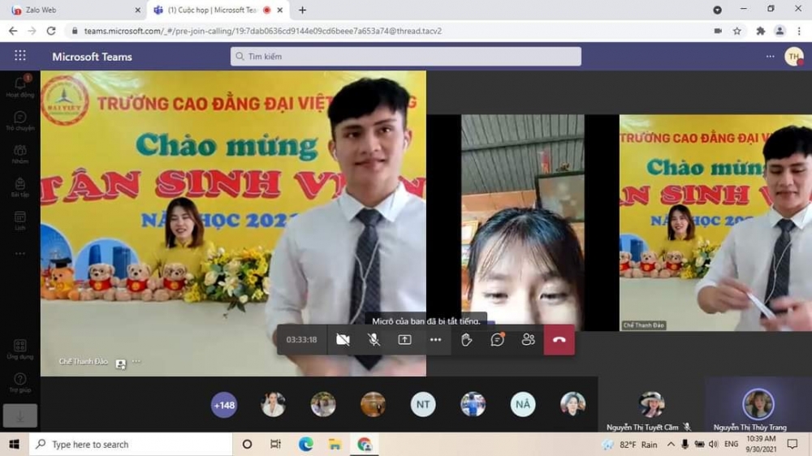Open Teams groups in the sidebar
Image resolution: width=812 pixels, height=456 pixels.
pos(20,153)
